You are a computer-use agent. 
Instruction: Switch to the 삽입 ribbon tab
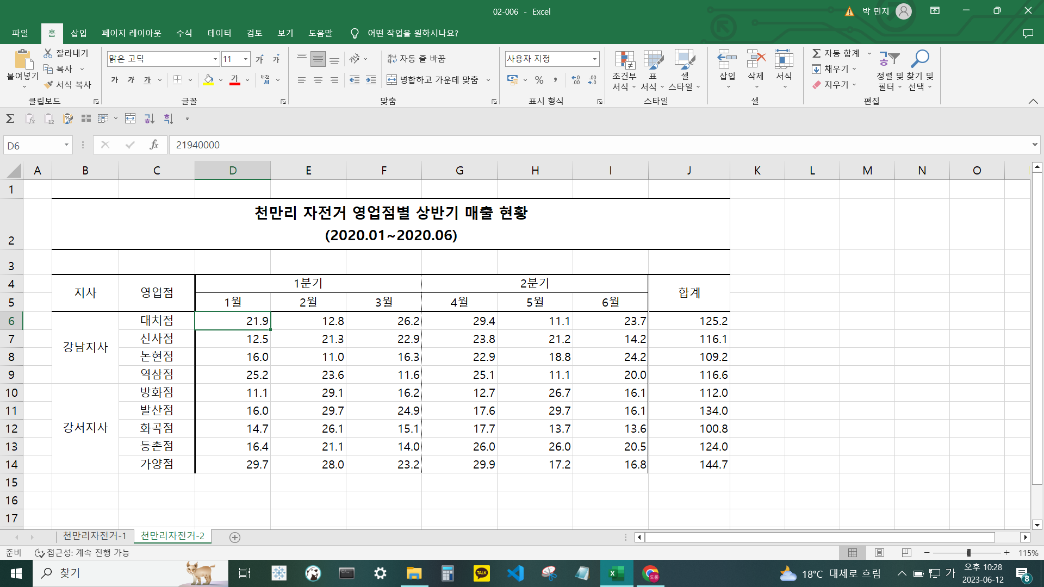79,33
